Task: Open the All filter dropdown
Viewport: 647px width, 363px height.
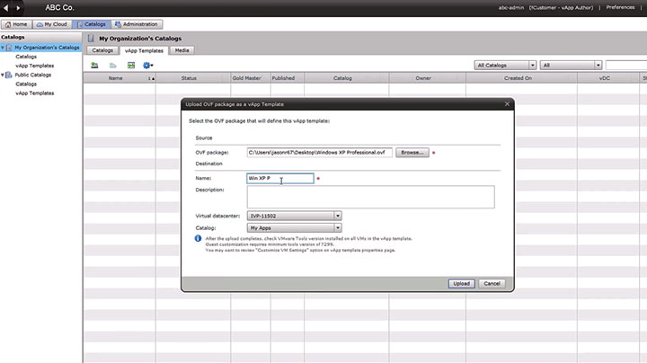Action: coord(571,66)
